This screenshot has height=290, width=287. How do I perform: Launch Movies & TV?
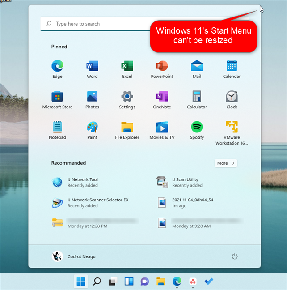pos(162,130)
